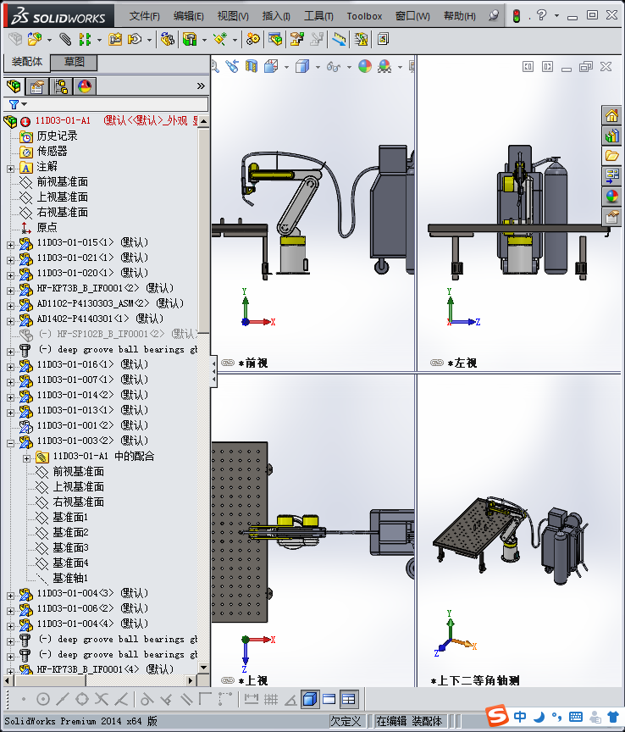Image resolution: width=625 pixels, height=732 pixels.
Task: Click the Display Style cube icon
Action: [x=302, y=67]
